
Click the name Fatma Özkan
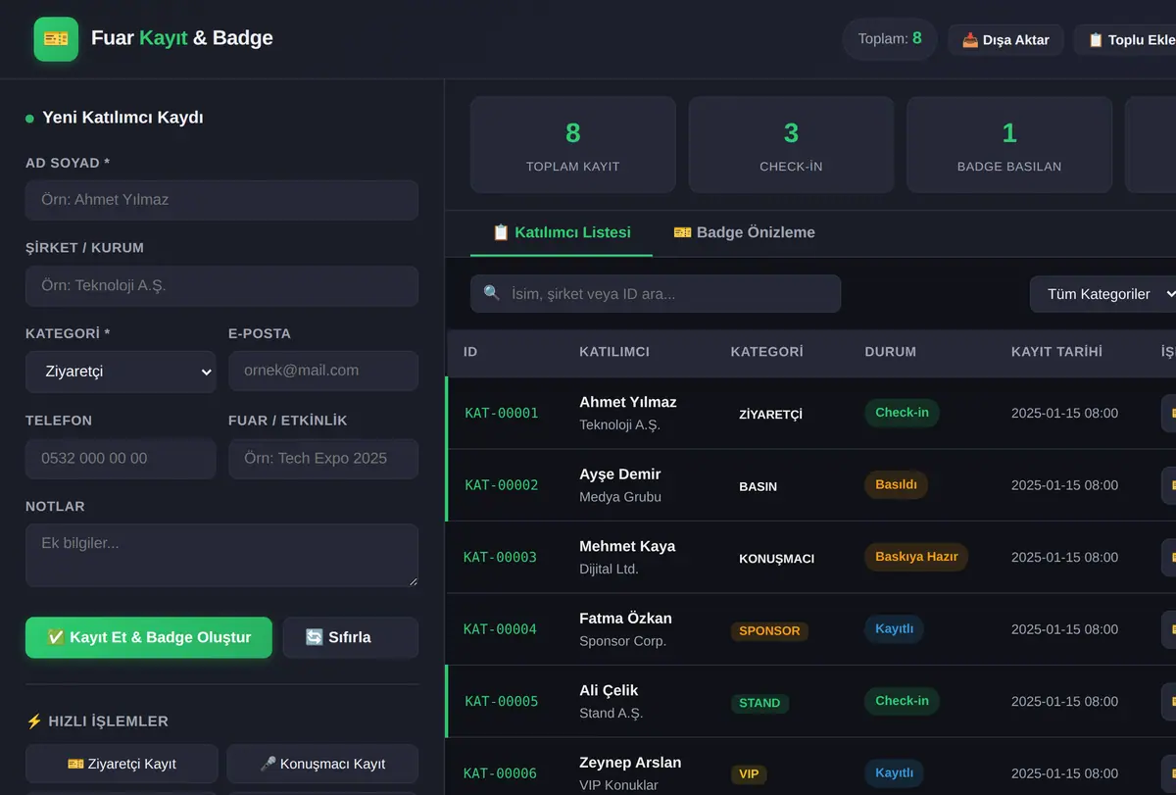click(626, 619)
